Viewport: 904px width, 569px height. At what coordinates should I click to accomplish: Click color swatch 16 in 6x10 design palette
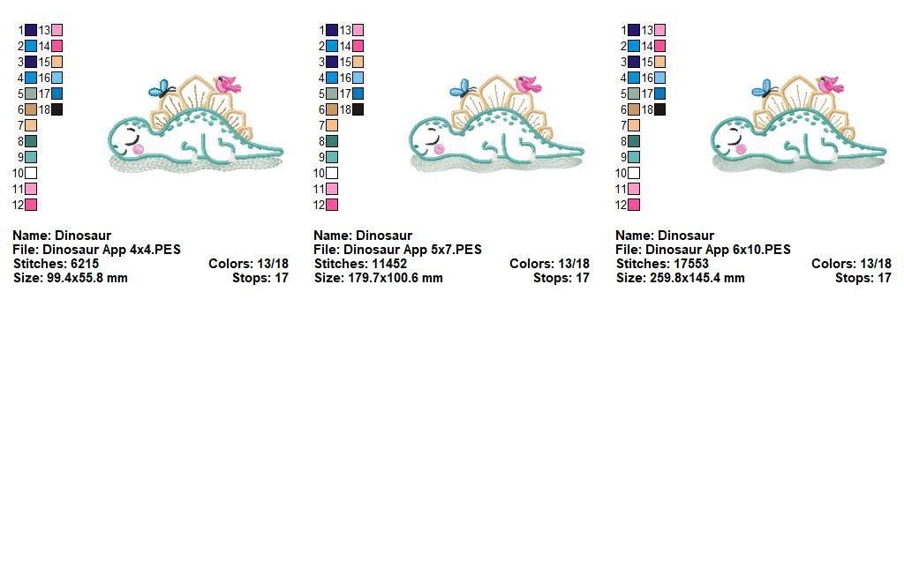pyautogui.click(x=660, y=78)
